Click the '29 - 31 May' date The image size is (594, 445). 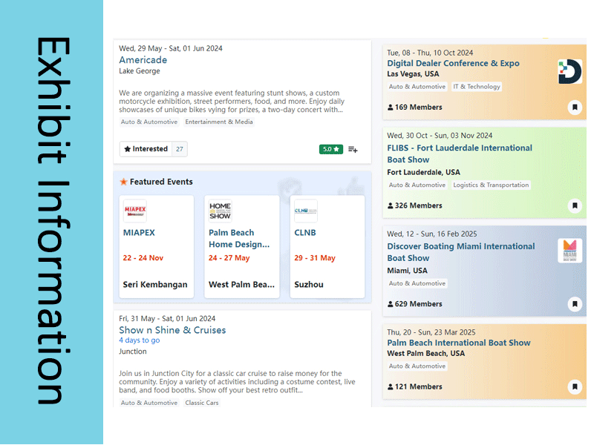(x=315, y=258)
